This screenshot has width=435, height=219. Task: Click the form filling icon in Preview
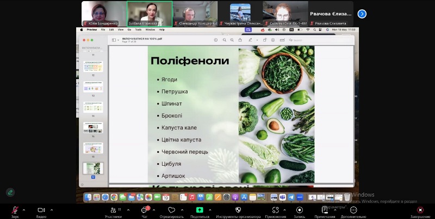(282, 40)
